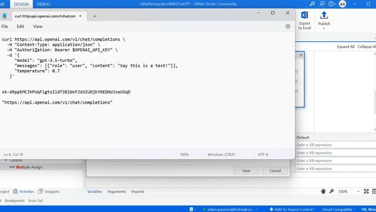Click the "temperature": 0.7 line
Screen dimensions: 376x212
click(x=37, y=71)
